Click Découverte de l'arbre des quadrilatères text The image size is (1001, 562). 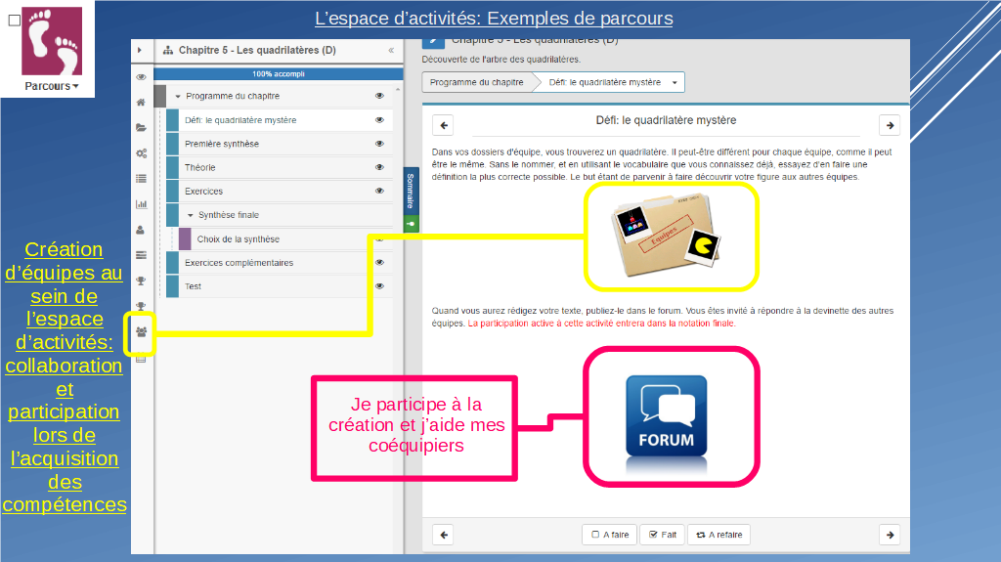pyautogui.click(x=501, y=60)
